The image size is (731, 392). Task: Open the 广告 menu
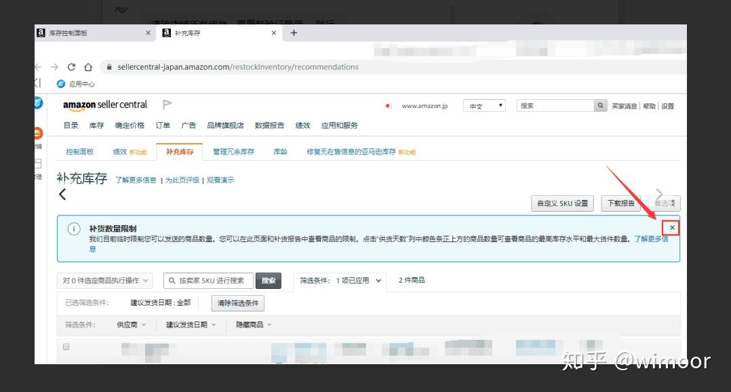click(189, 125)
